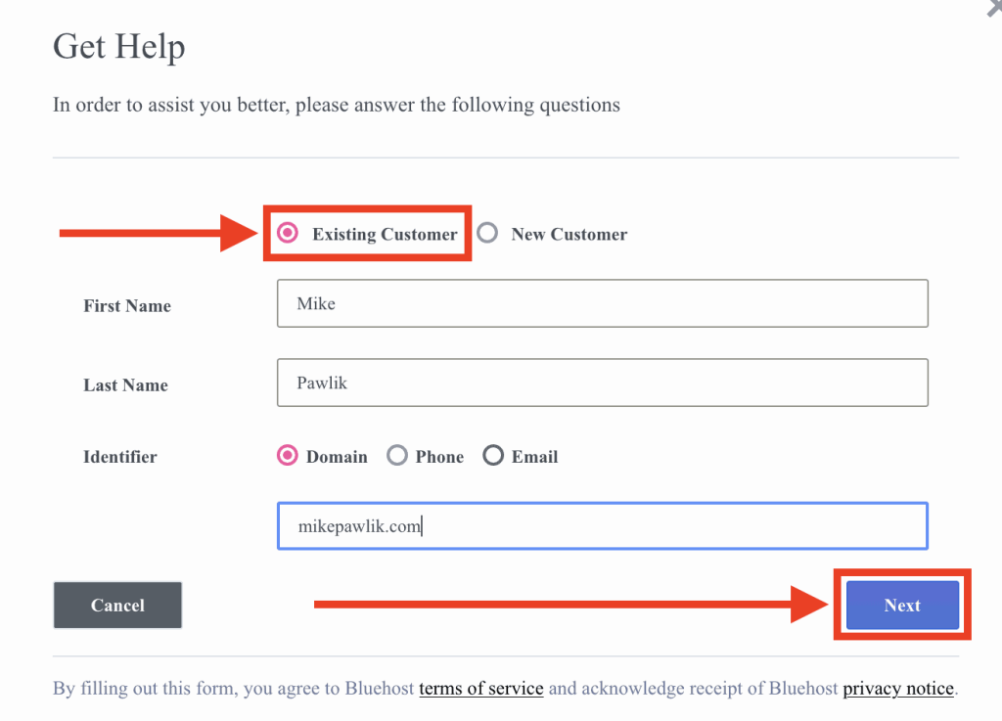This screenshot has width=1002, height=721.
Task: Select the Existing Customer radio button
Action: click(288, 233)
